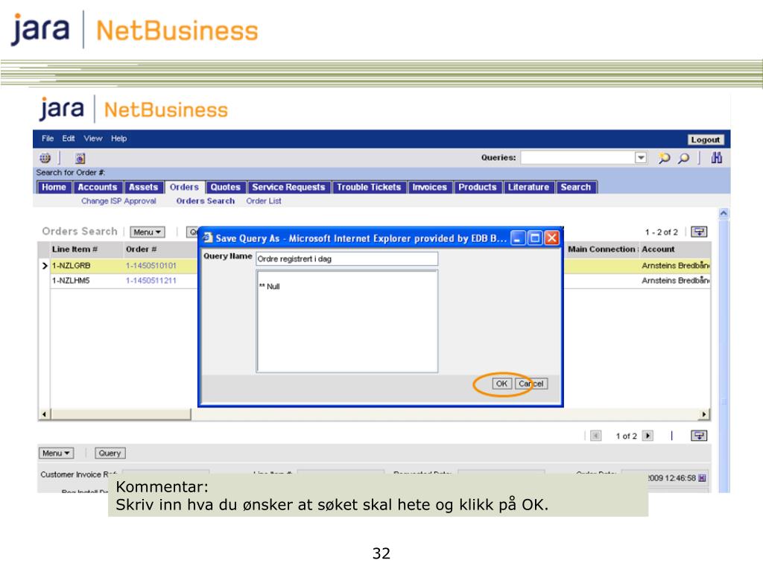Click the execute query magnifier icon
Image resolution: width=763 pixels, height=572 pixels.
(684, 158)
